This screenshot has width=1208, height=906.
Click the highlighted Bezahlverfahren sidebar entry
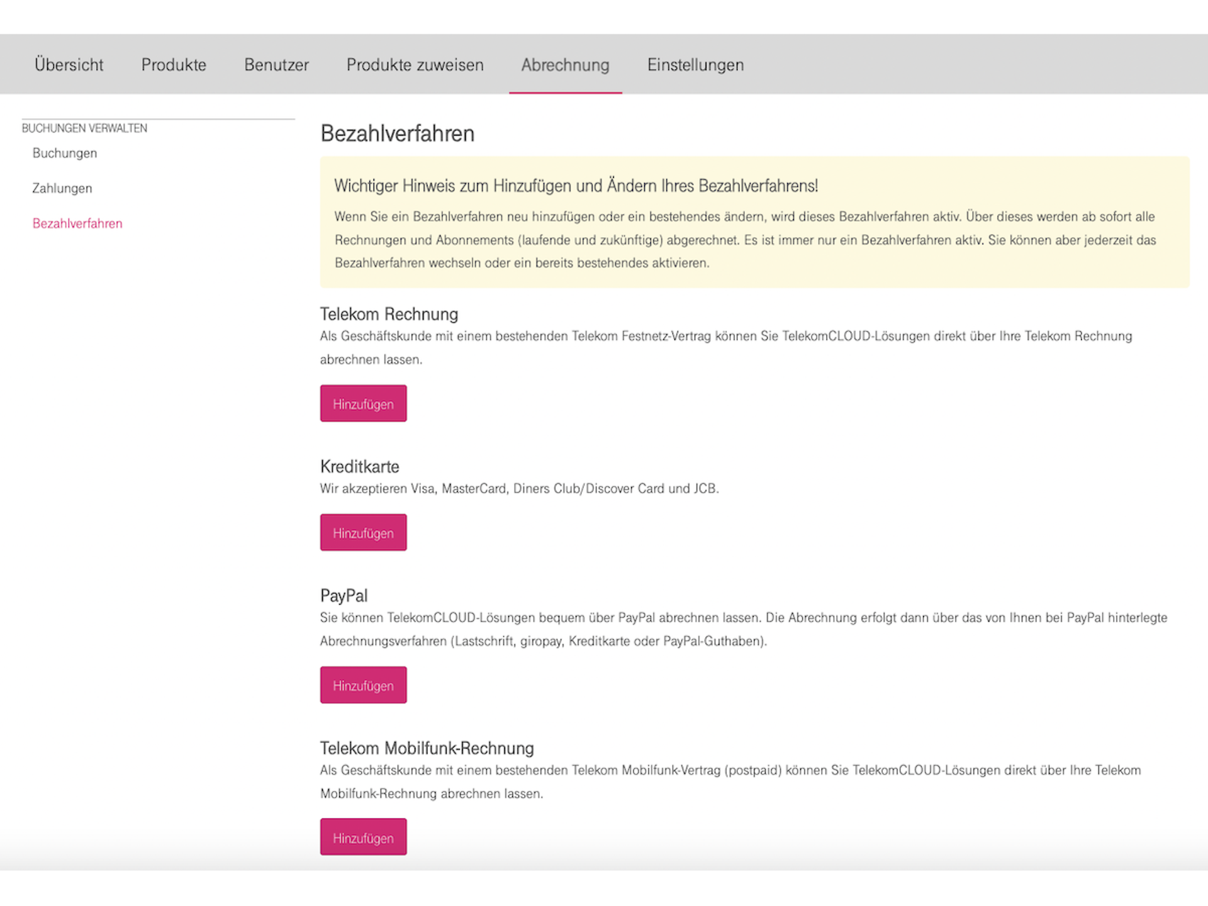(77, 223)
